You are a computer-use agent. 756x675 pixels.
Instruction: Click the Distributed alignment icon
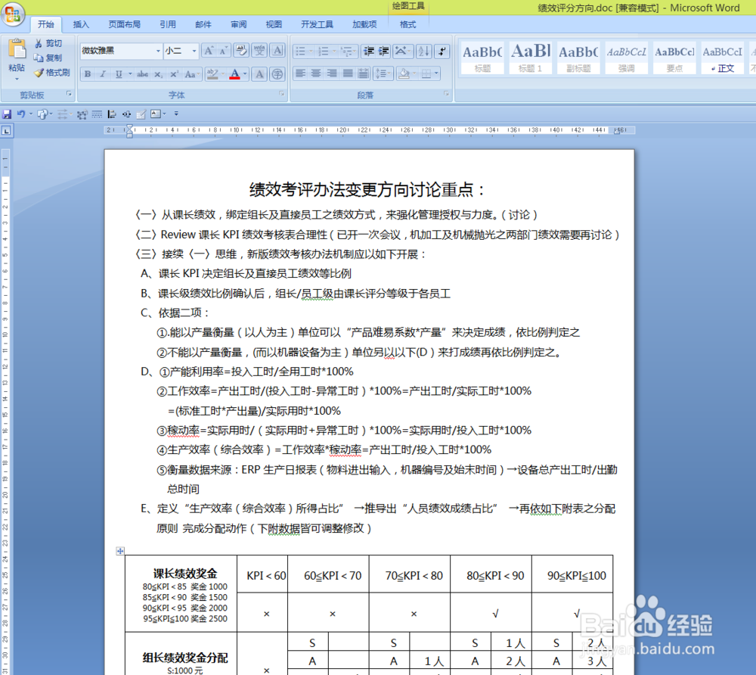point(364,74)
